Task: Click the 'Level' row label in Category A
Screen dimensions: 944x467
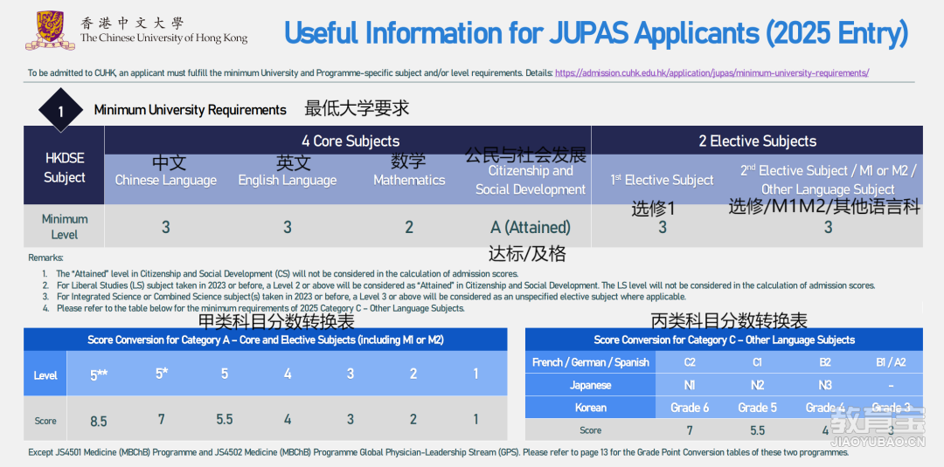Action: (x=45, y=375)
